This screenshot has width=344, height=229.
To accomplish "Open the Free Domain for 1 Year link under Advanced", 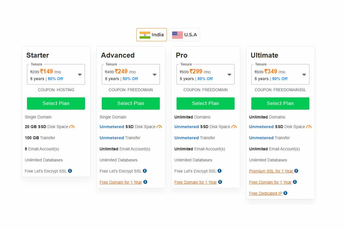I will (121, 182).
